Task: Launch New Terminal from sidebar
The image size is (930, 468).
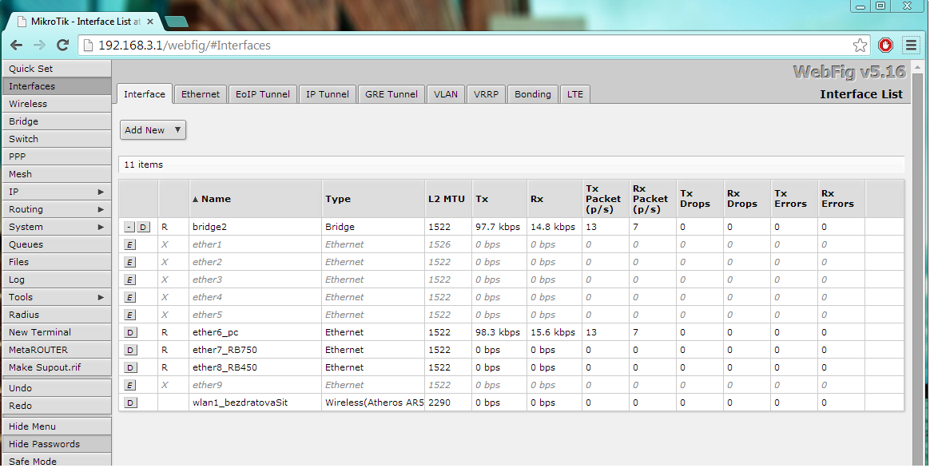Action: 57,332
